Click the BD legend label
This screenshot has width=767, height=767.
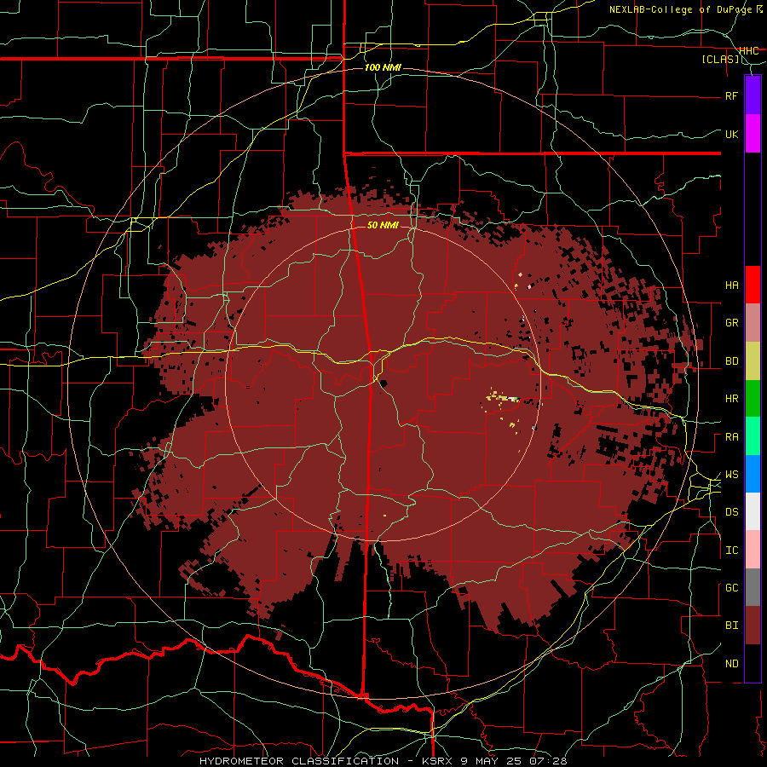click(732, 361)
